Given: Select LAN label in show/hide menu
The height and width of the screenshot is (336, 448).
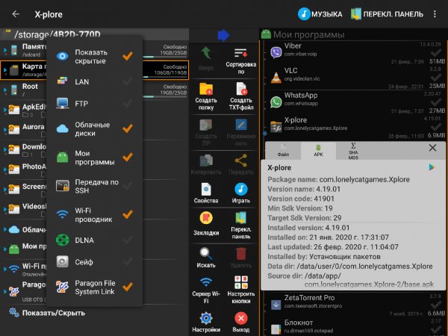Looking at the screenshot, I should [82, 82].
